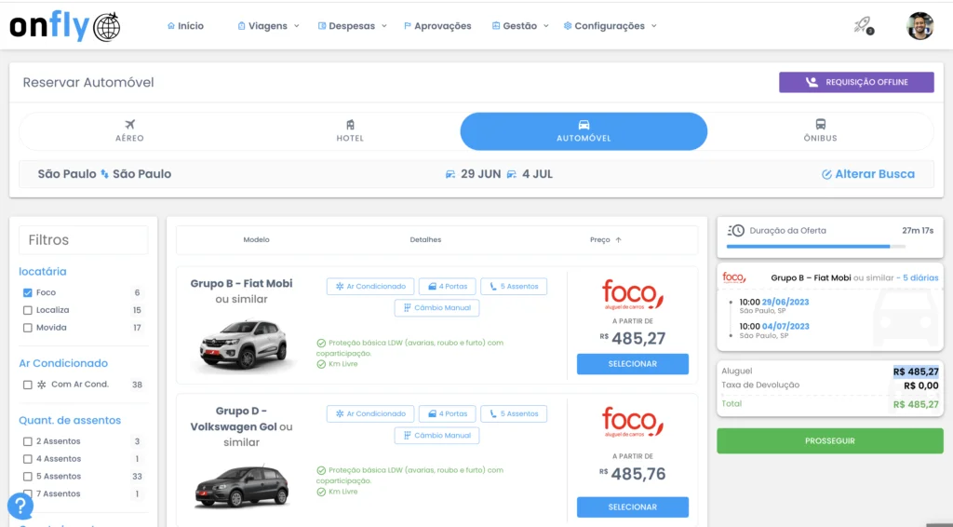Click small Foco logo in booking summary
This screenshot has height=527, width=953.
coord(734,277)
